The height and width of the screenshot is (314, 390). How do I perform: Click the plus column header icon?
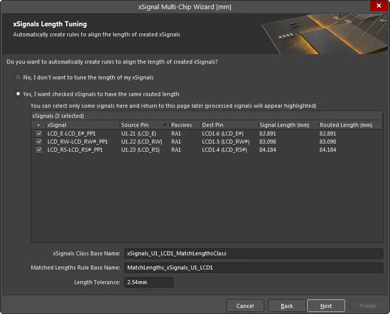38,125
